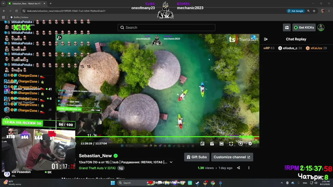Viewport: 333px width, 187px height.
Task: Open the video more options menu
Action: click(x=249, y=168)
